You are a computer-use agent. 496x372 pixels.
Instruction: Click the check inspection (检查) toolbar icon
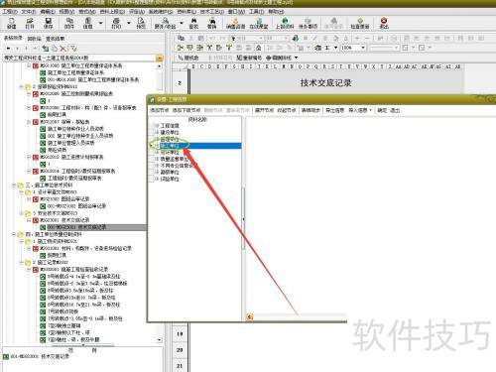[x=360, y=23]
